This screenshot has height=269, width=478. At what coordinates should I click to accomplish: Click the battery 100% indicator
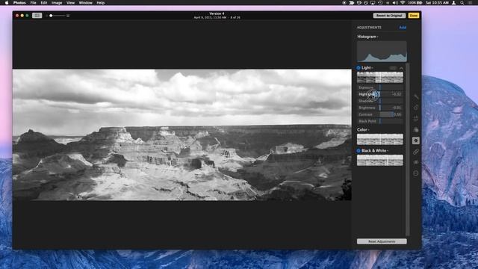[415, 3]
